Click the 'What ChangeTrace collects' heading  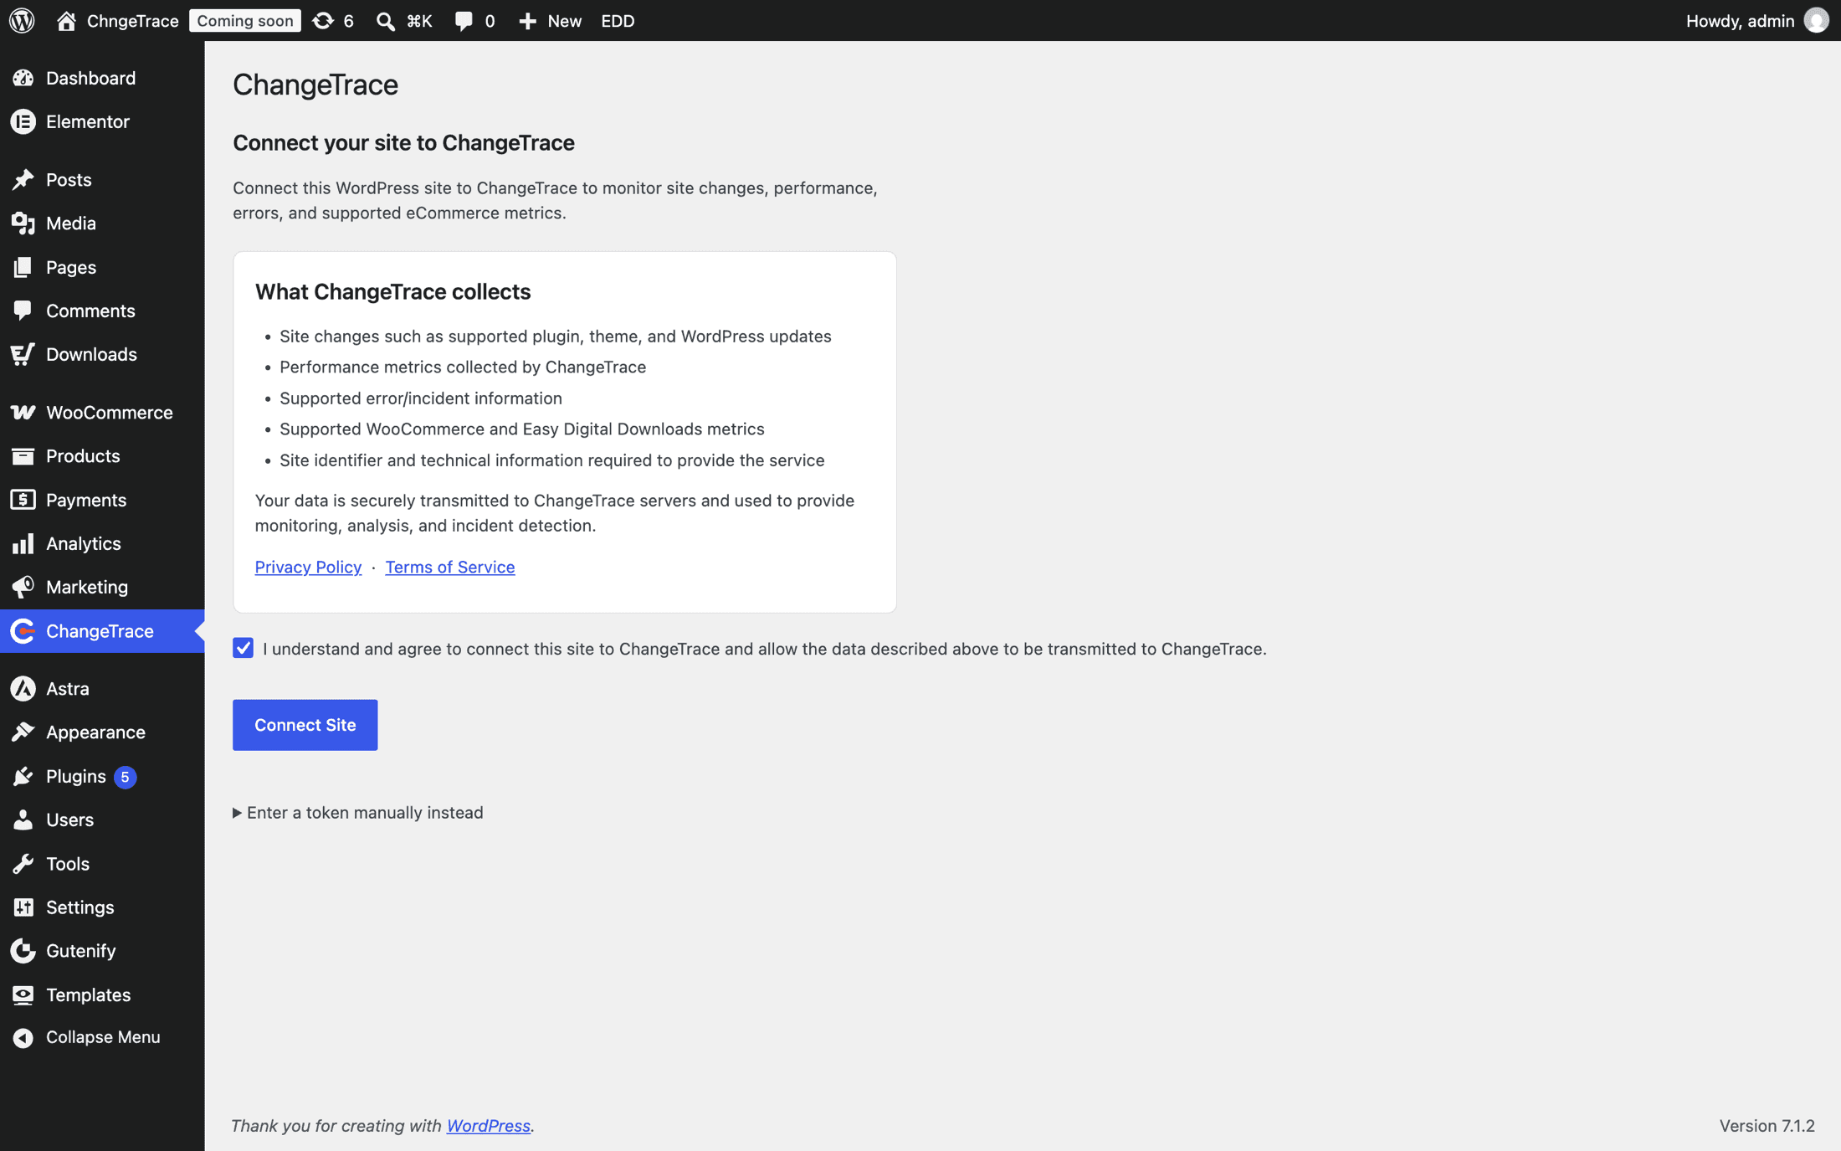(392, 291)
